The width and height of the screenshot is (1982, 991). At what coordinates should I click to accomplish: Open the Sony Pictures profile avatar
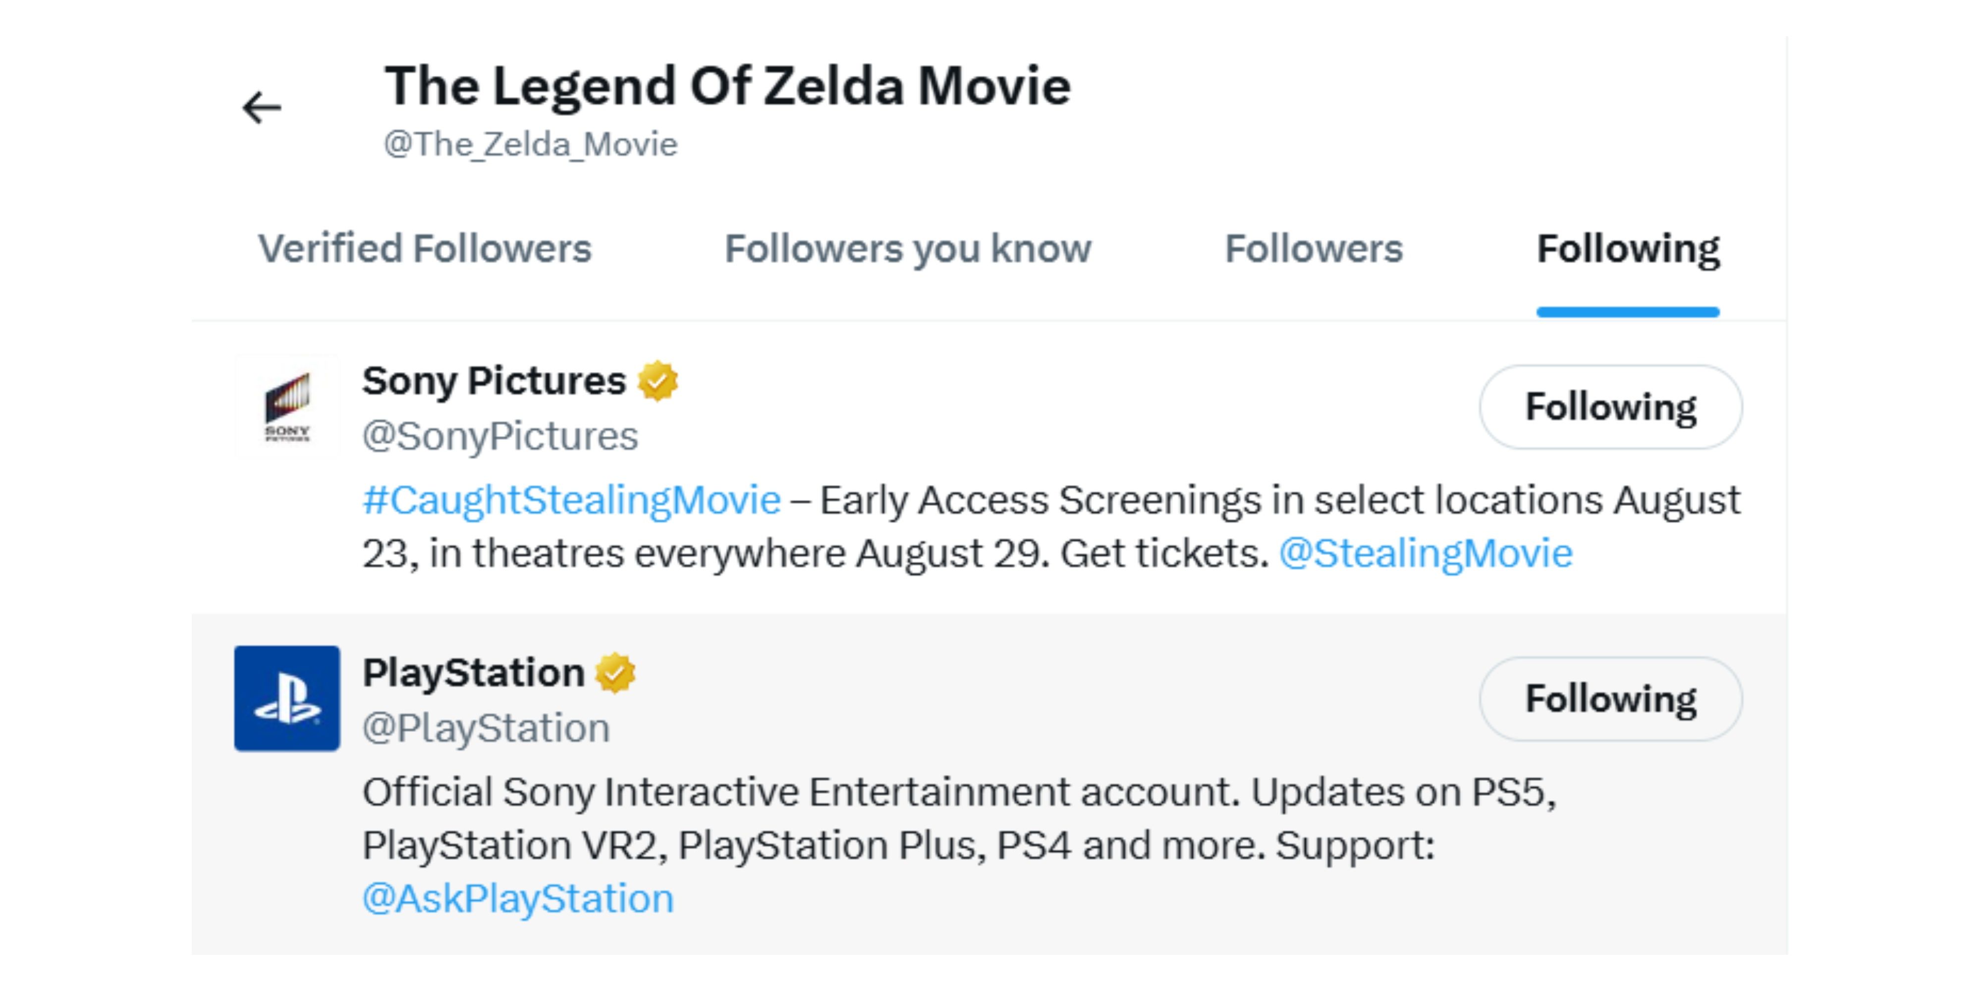287,407
